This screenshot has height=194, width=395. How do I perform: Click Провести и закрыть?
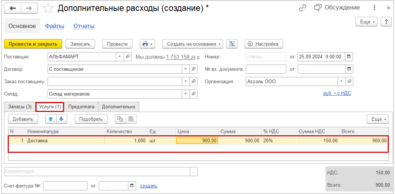point(33,44)
